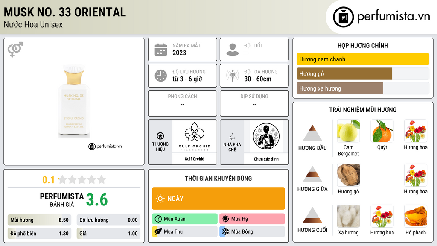Click the Độ lưu hương 0.00 score bar
Viewport: 437px width, 246px height.
(x=108, y=220)
